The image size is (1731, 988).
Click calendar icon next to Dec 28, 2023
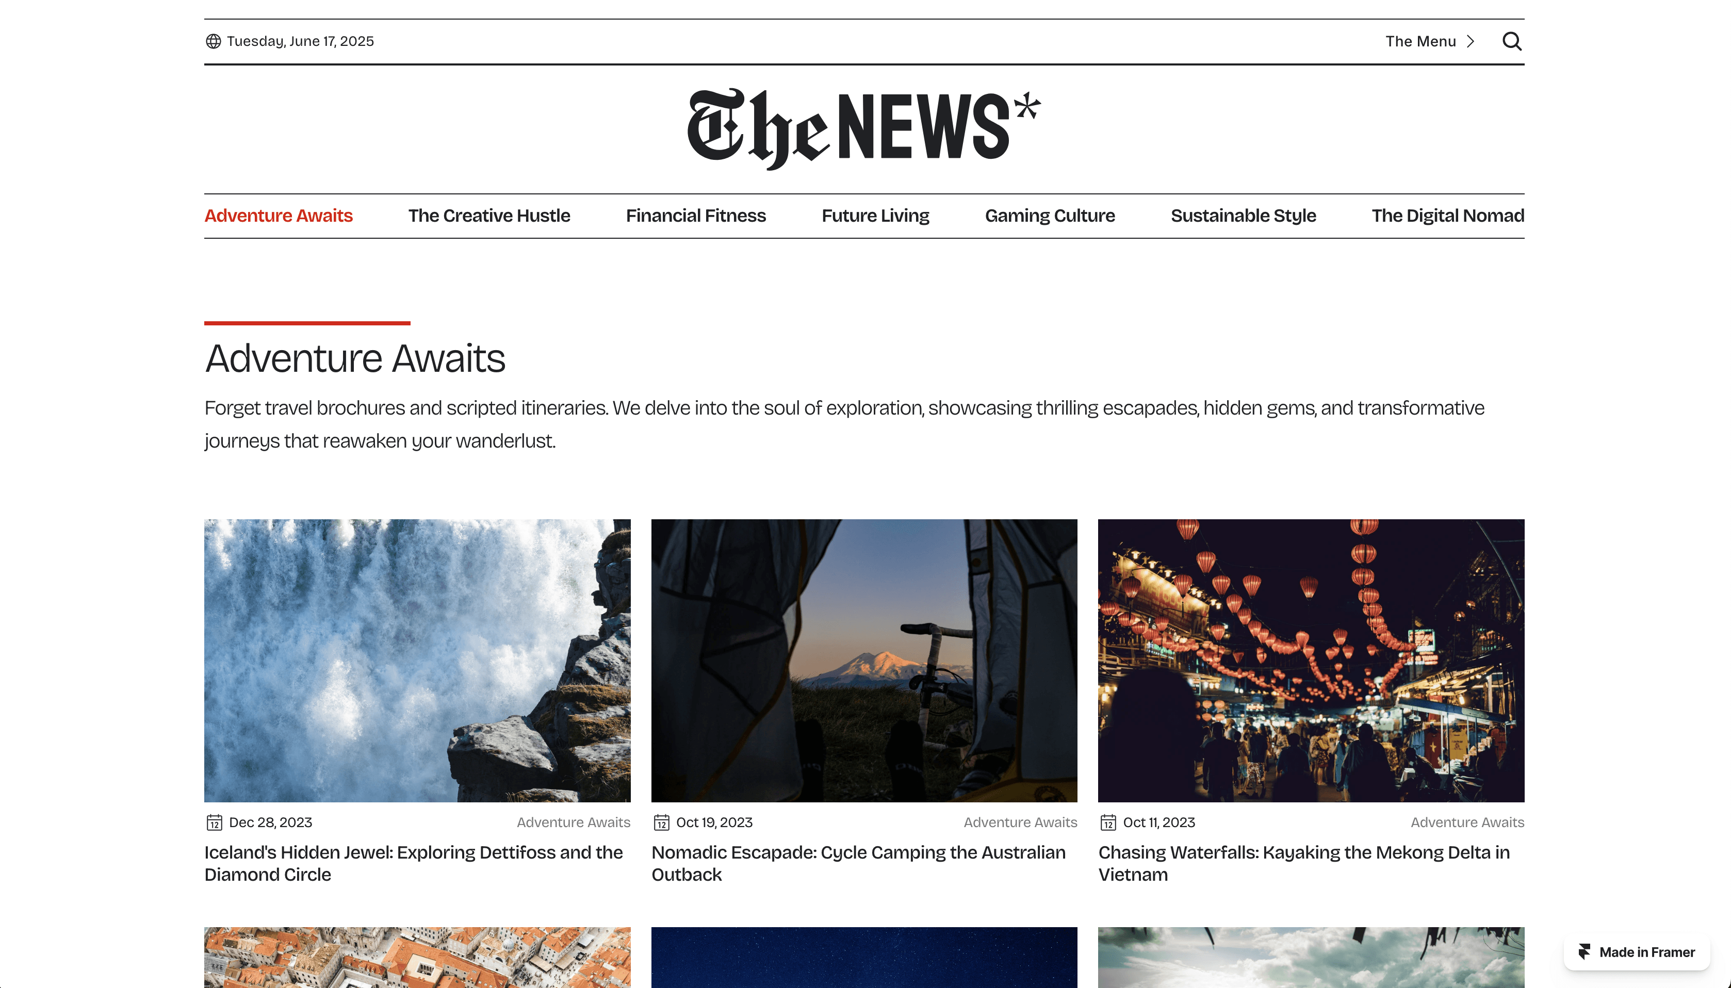pos(215,822)
